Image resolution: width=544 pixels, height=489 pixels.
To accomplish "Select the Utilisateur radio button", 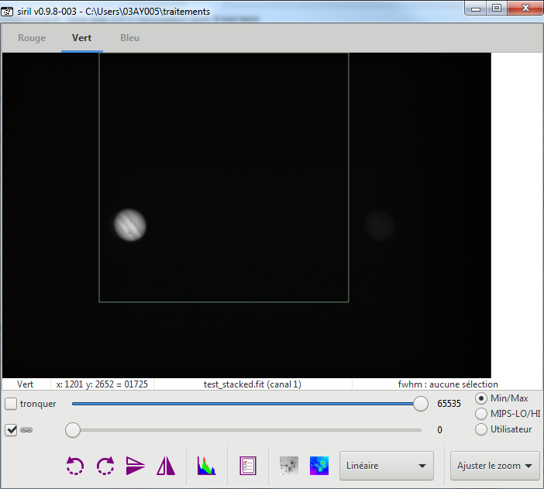I will pos(481,429).
